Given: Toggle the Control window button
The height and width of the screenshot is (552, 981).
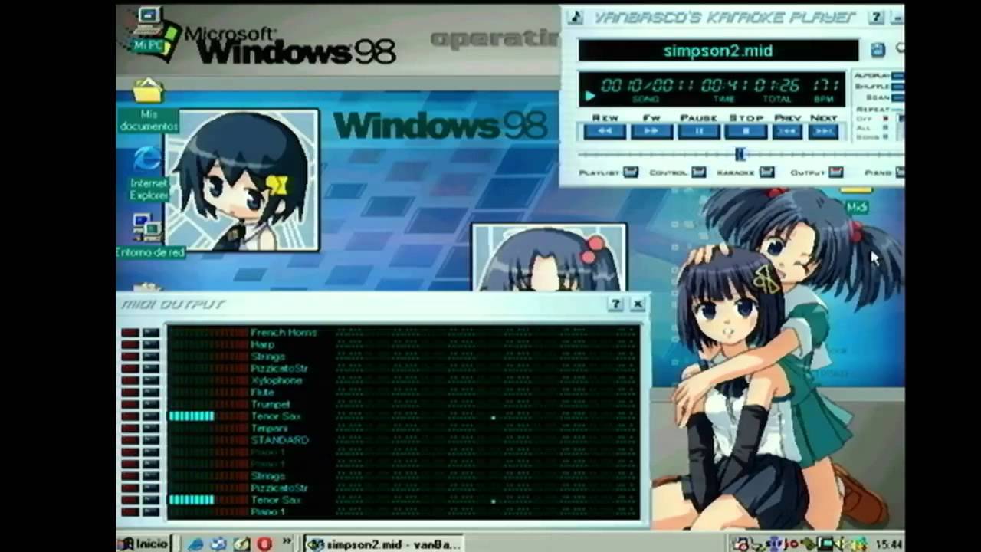Looking at the screenshot, I should coord(698,172).
